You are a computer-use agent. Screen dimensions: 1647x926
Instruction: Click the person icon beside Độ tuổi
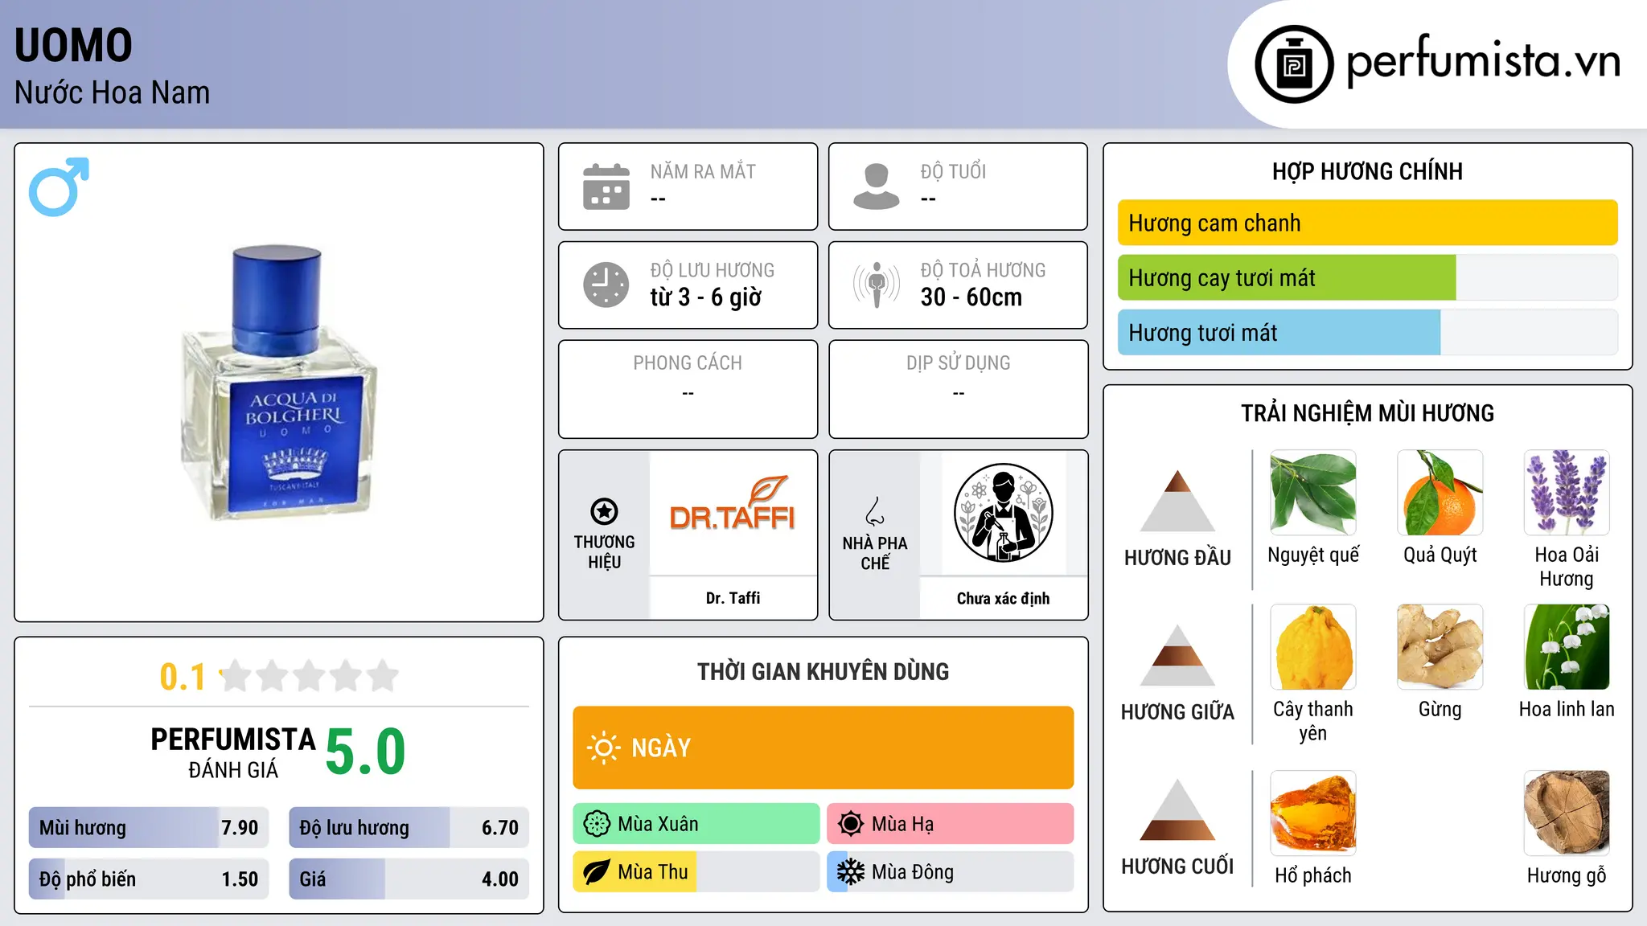877,186
